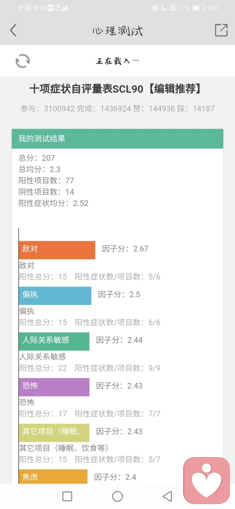
Task: Open the share icon at top right
Action: point(221,30)
